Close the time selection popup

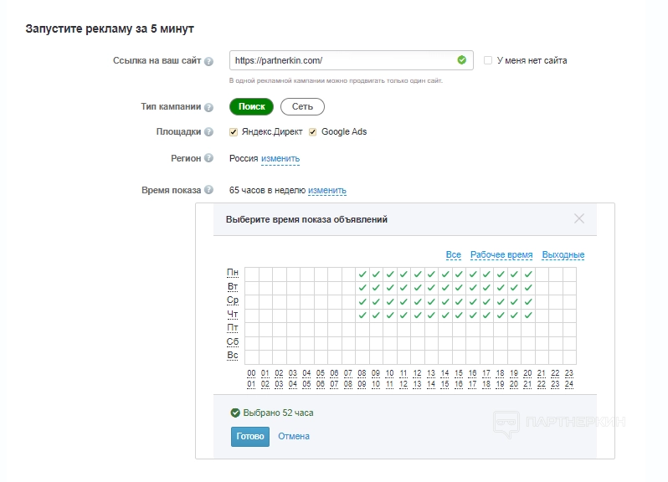tap(579, 218)
